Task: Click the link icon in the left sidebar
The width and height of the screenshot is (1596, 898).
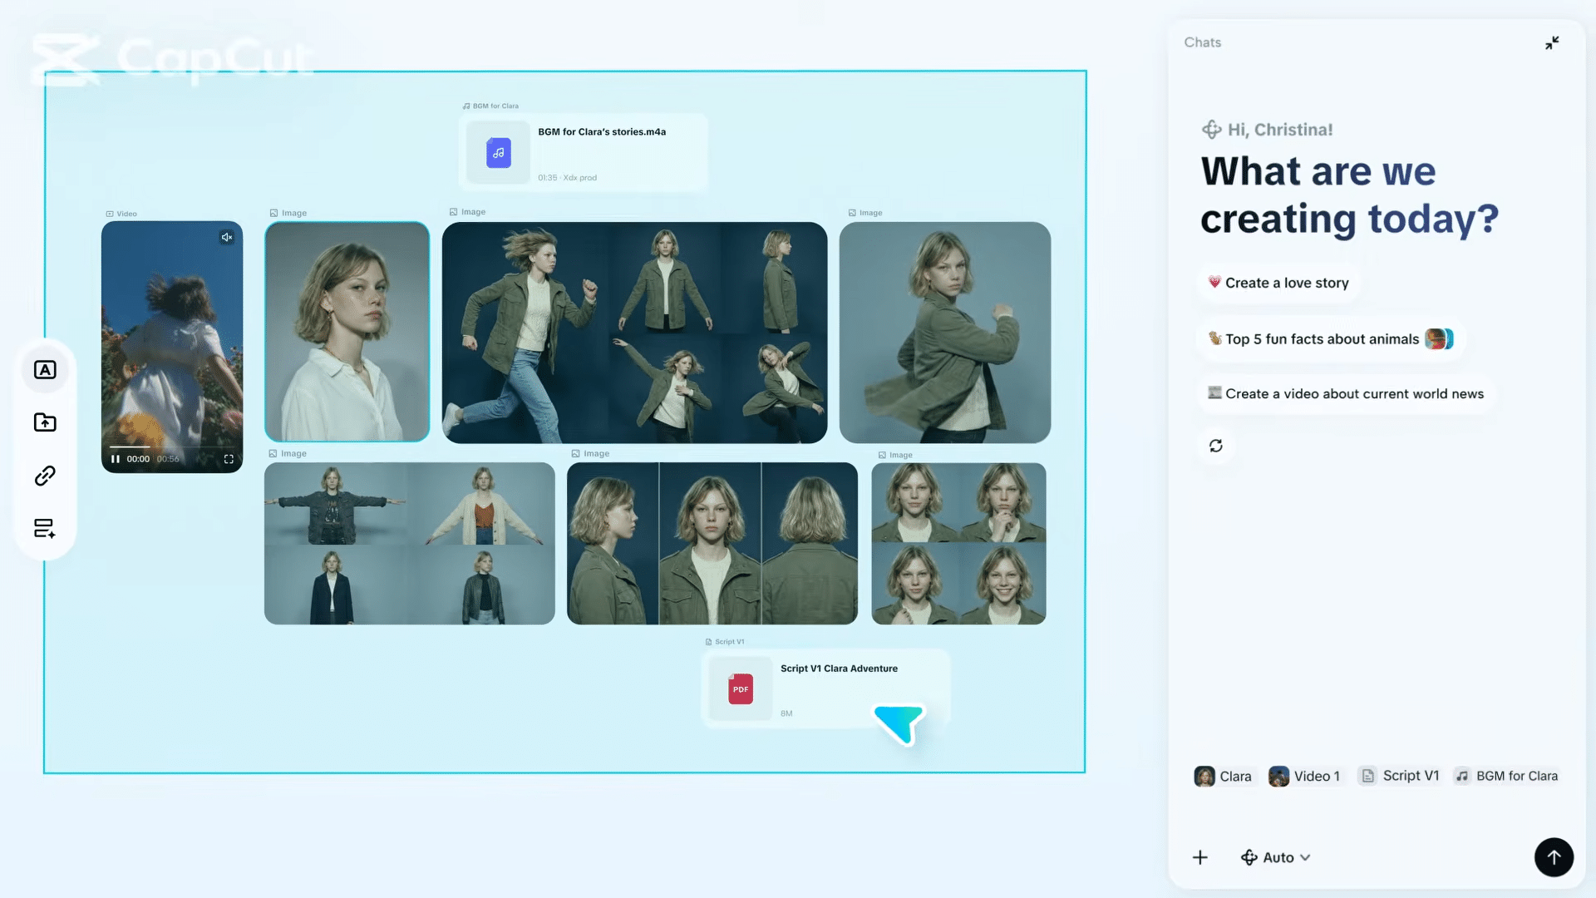Action: [x=45, y=476]
